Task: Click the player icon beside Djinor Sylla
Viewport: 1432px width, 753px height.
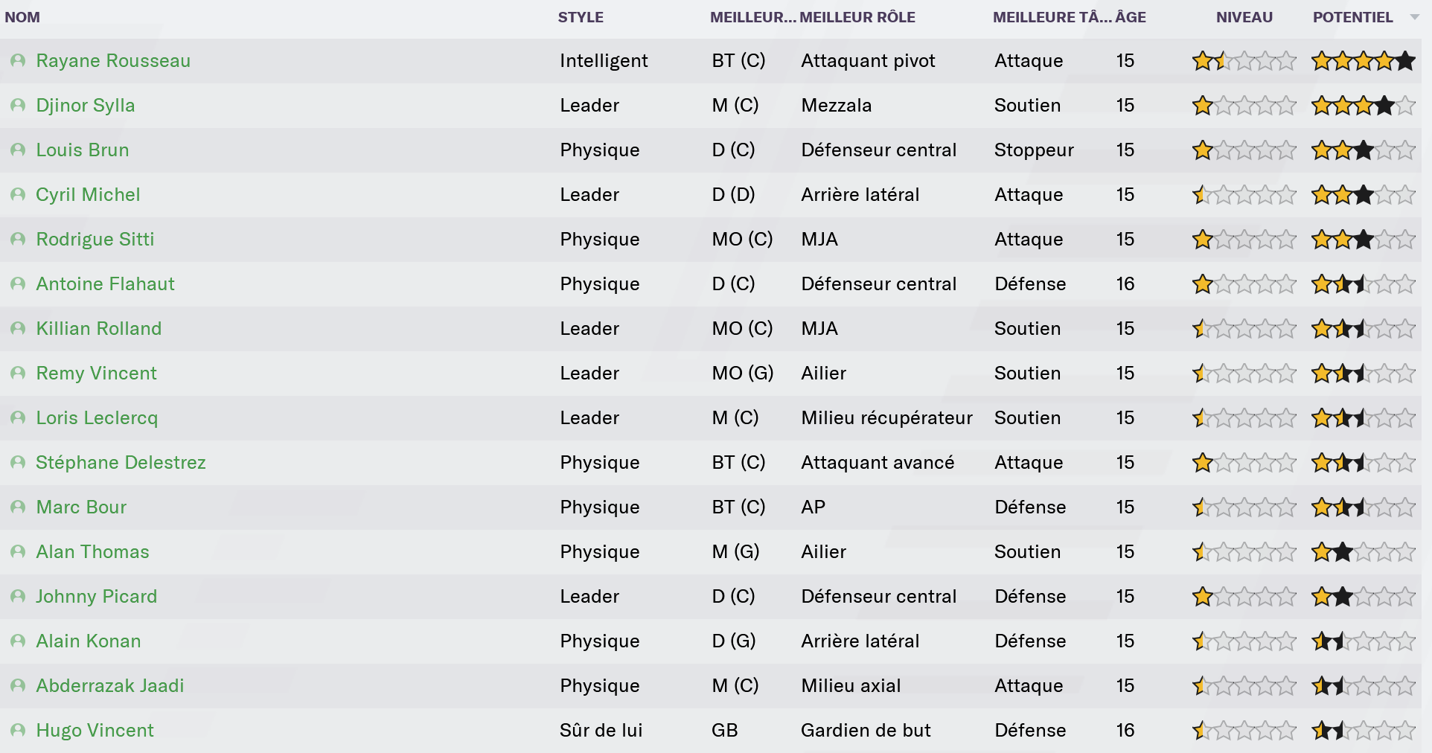Action: click(18, 106)
